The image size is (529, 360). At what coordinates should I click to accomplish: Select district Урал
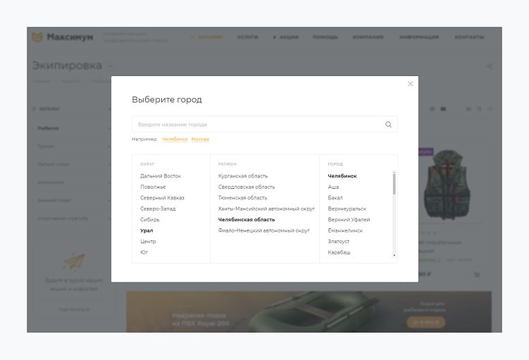(x=147, y=230)
